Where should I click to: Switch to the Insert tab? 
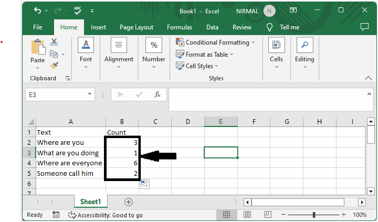98,27
